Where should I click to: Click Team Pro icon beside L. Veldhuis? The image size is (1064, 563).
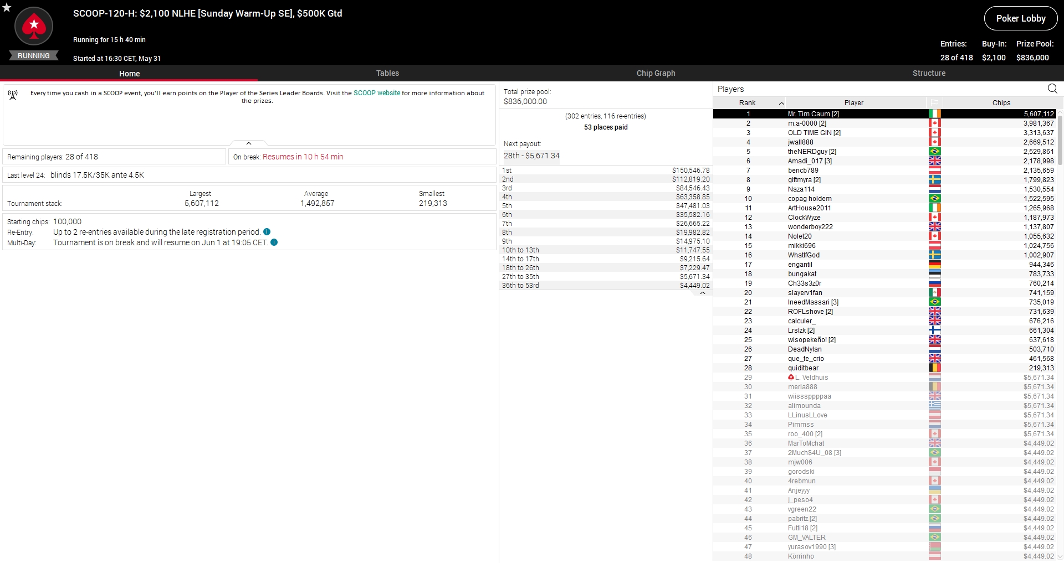point(791,378)
